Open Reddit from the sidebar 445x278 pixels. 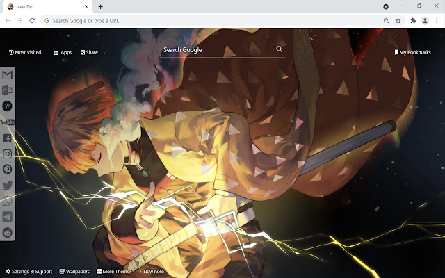pos(8,233)
